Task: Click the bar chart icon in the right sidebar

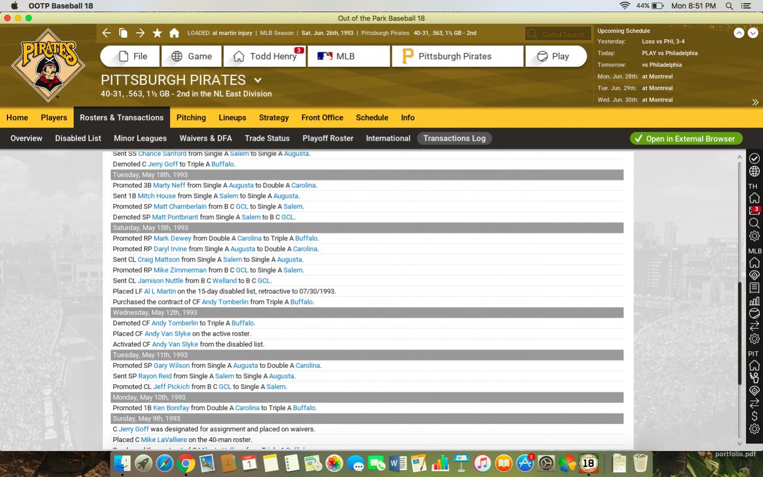Action: click(x=754, y=301)
